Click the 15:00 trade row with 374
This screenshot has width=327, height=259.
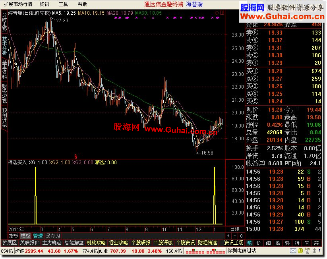[x=283, y=229]
